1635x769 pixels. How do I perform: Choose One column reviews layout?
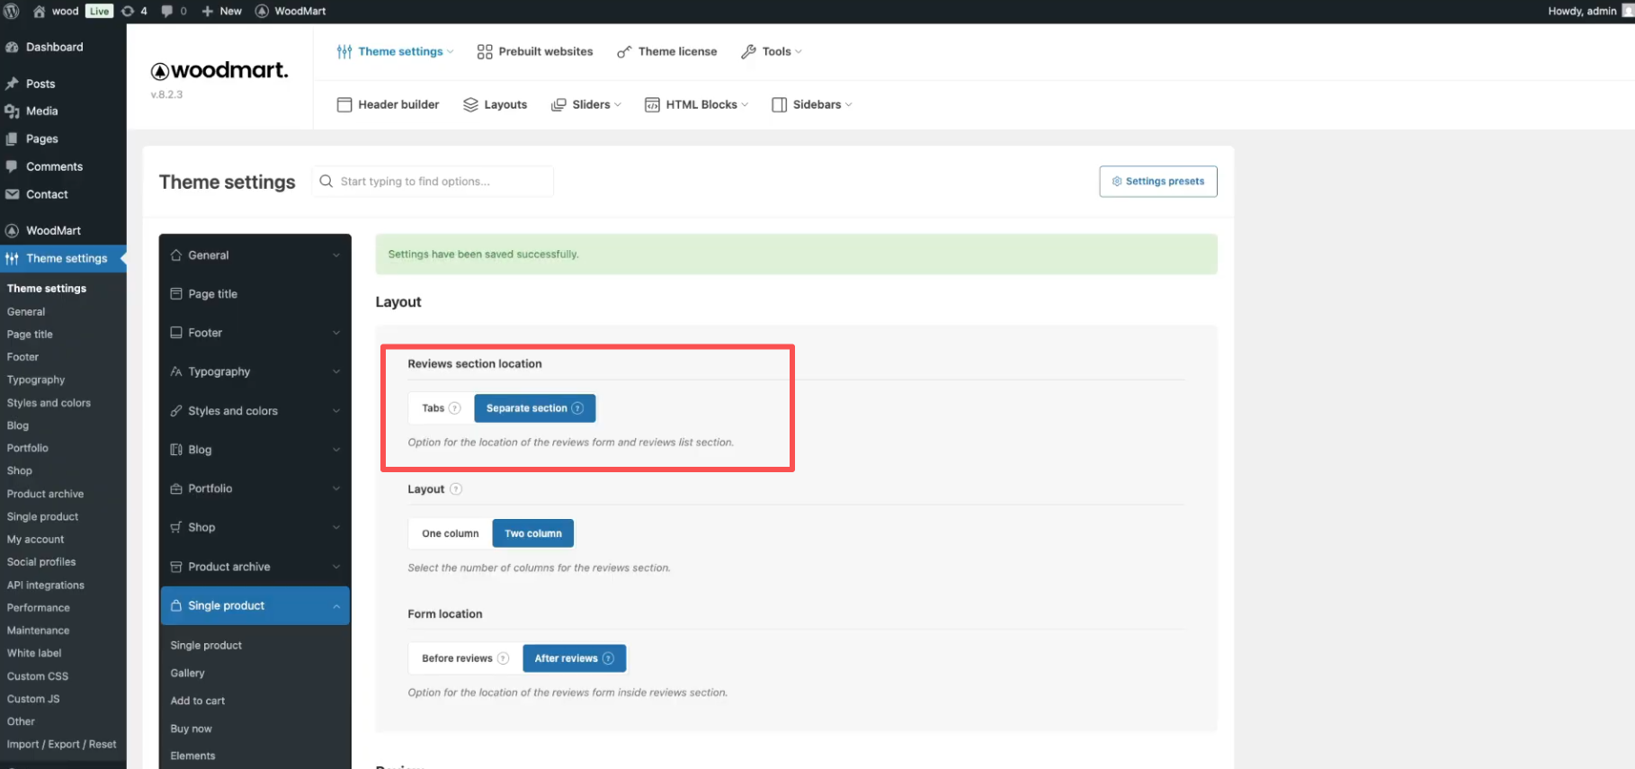pos(450,533)
